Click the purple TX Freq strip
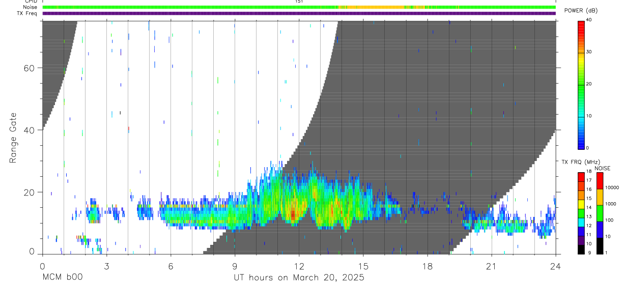The width and height of the screenshot is (625, 288). coord(299,13)
